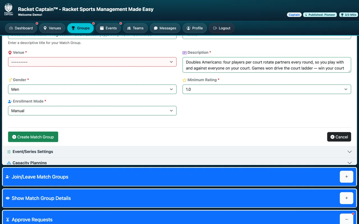Click the Join/Leave person-plus icon
This screenshot has width=359, height=224.
click(8, 177)
